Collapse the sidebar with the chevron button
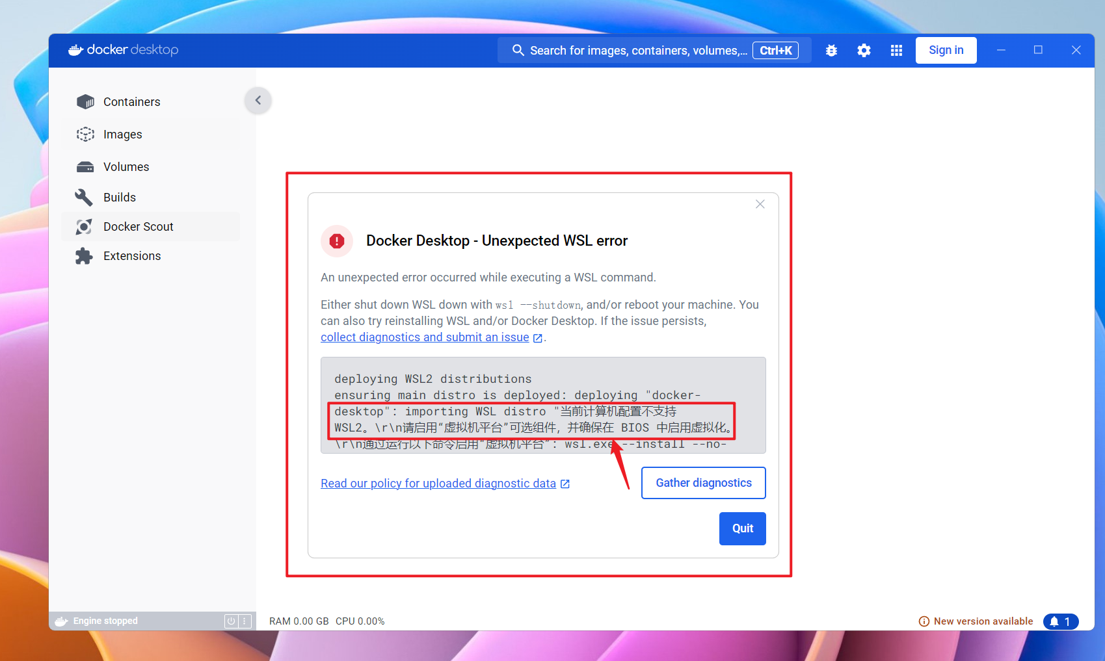The width and height of the screenshot is (1105, 661). tap(258, 100)
